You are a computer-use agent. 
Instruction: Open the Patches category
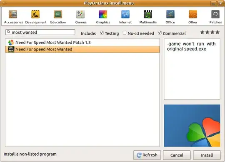215,17
